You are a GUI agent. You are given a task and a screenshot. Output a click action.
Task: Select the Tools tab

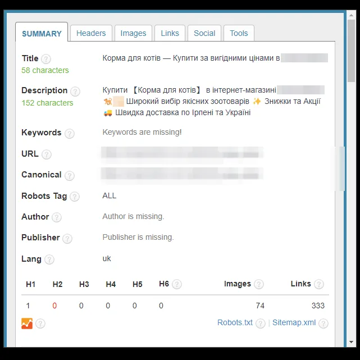pos(239,33)
